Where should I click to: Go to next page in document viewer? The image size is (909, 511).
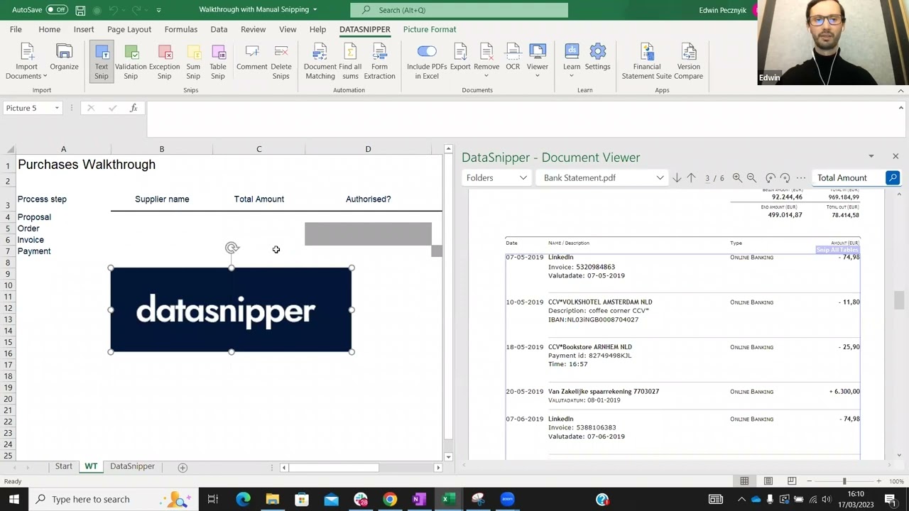pos(677,178)
